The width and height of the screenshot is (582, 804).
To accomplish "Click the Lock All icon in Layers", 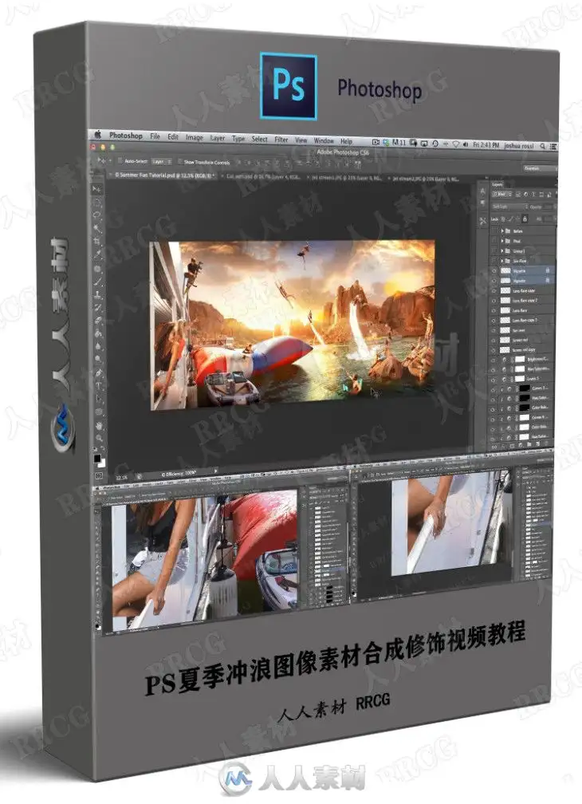I will (x=525, y=219).
